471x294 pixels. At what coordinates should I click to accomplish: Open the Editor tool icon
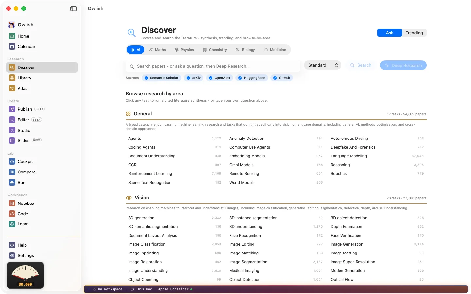click(x=12, y=120)
